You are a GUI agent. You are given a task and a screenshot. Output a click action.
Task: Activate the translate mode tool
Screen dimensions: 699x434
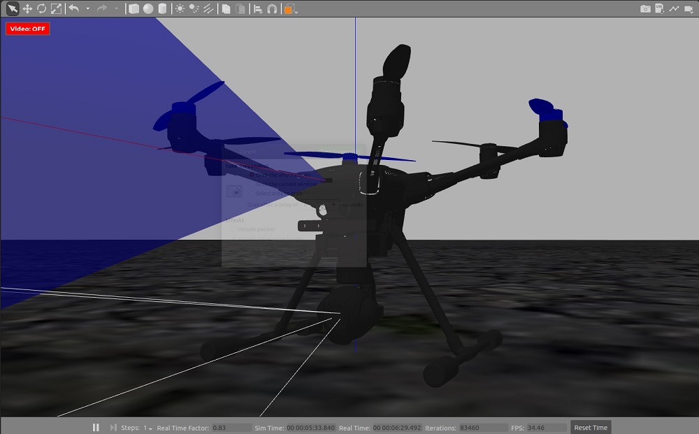(27, 9)
